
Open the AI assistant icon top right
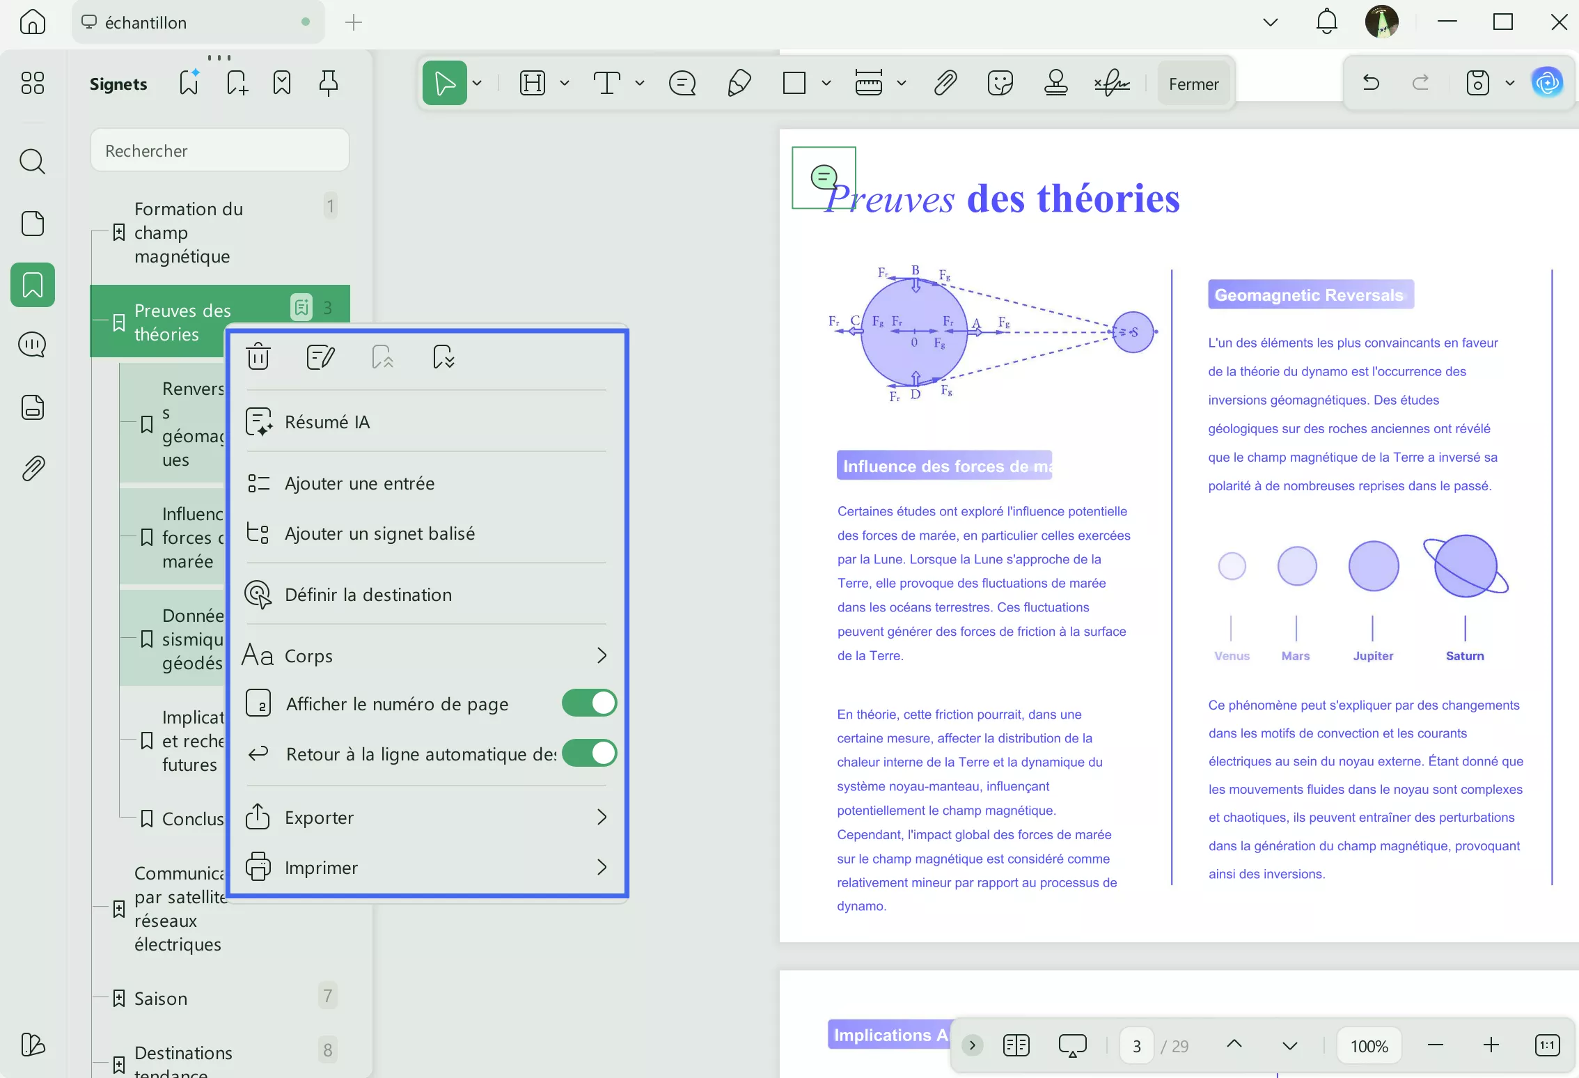coord(1547,82)
